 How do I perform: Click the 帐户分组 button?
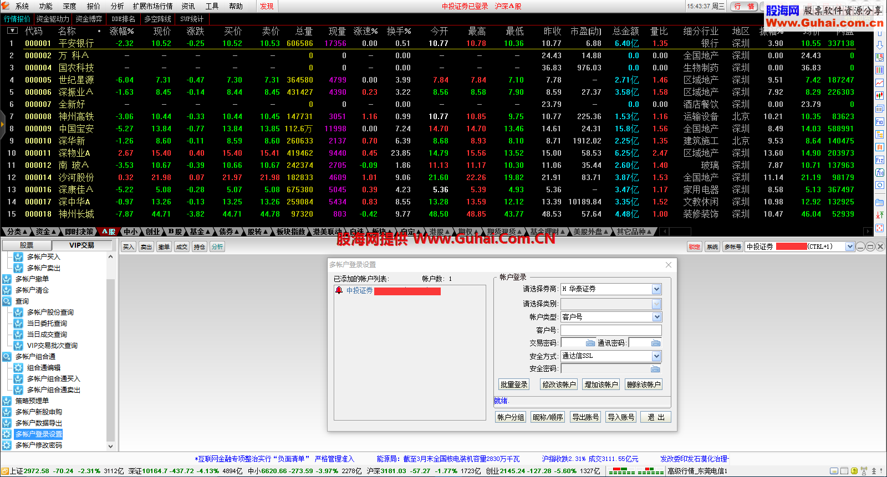point(511,417)
